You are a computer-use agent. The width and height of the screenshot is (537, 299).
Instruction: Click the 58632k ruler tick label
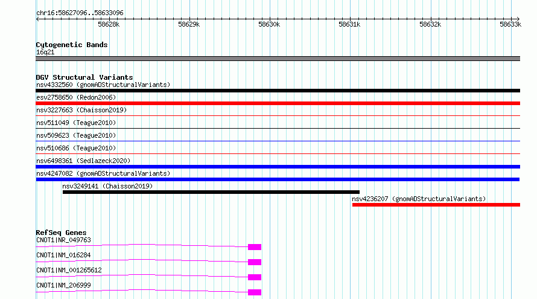430,24
